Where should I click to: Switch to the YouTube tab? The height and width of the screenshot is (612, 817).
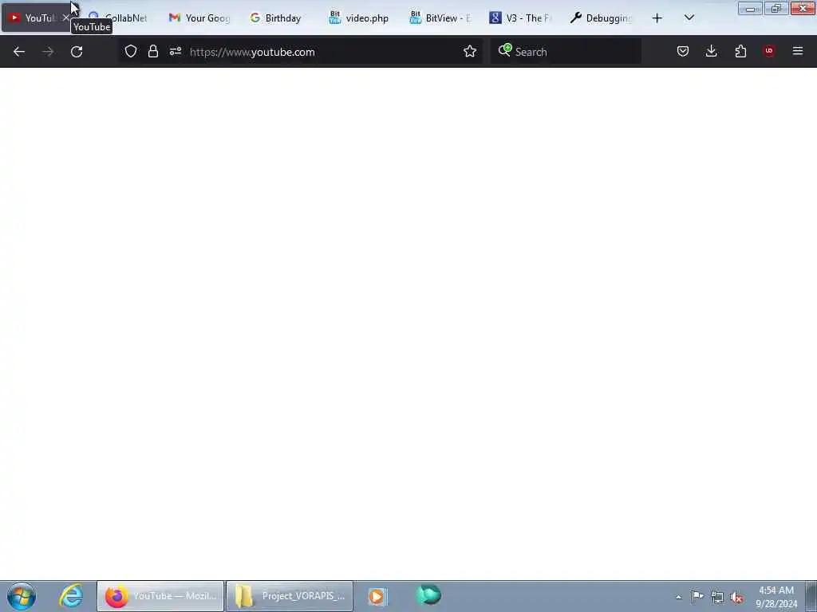pyautogui.click(x=37, y=18)
